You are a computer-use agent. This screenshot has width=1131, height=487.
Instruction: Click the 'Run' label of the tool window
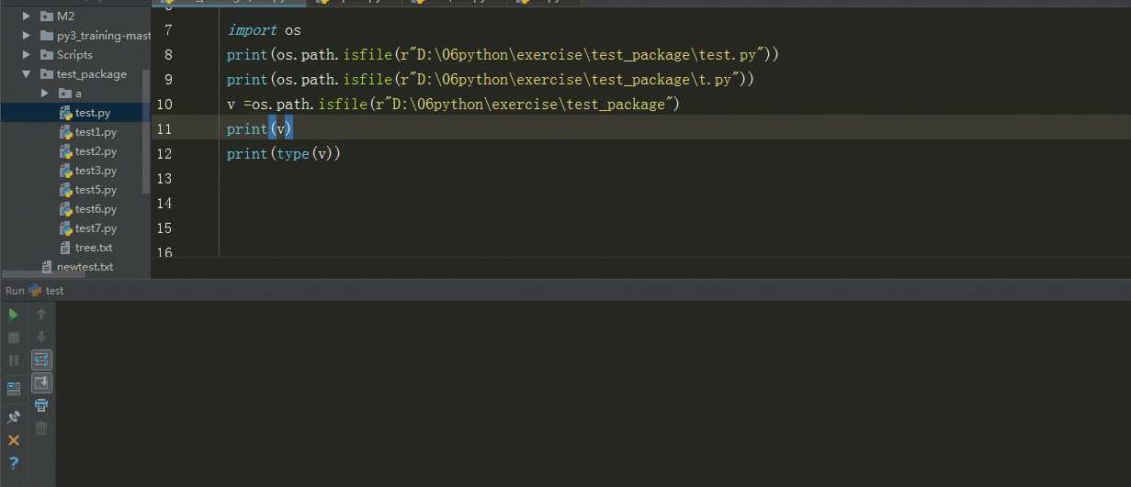15,291
